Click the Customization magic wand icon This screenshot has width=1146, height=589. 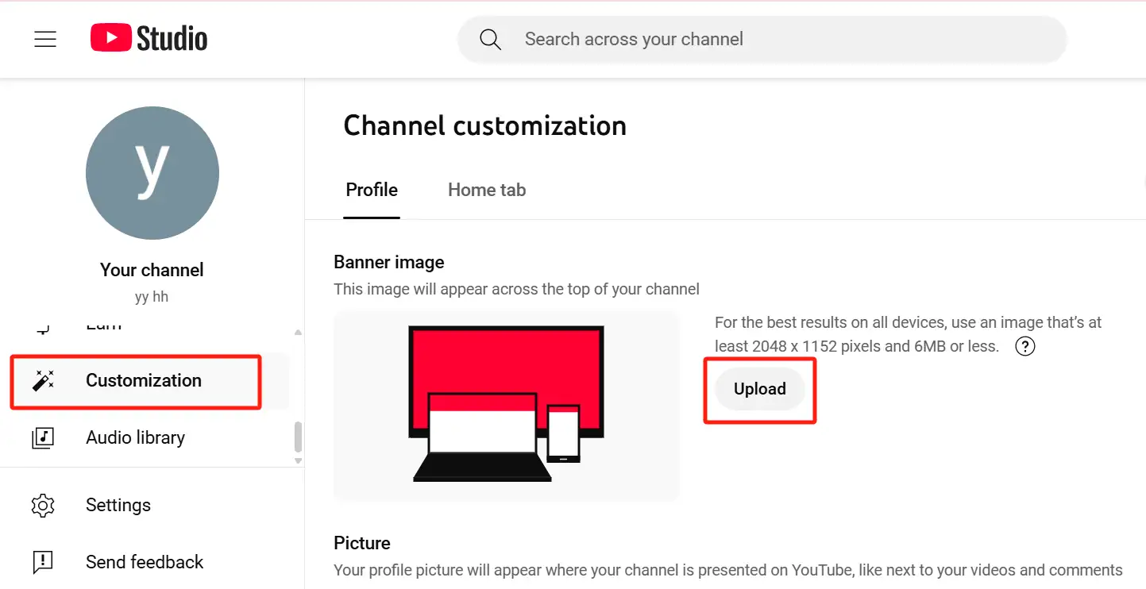(x=43, y=381)
